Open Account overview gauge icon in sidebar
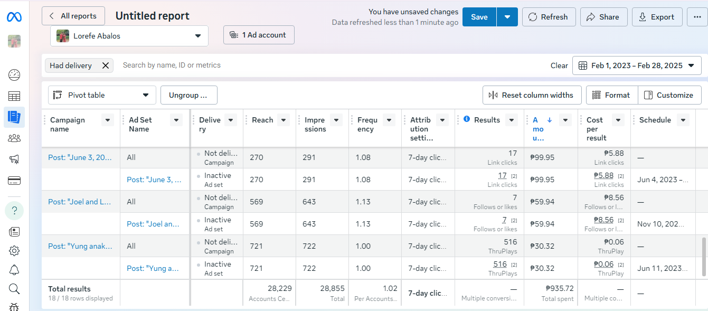The height and width of the screenshot is (311, 708). pyautogui.click(x=14, y=75)
